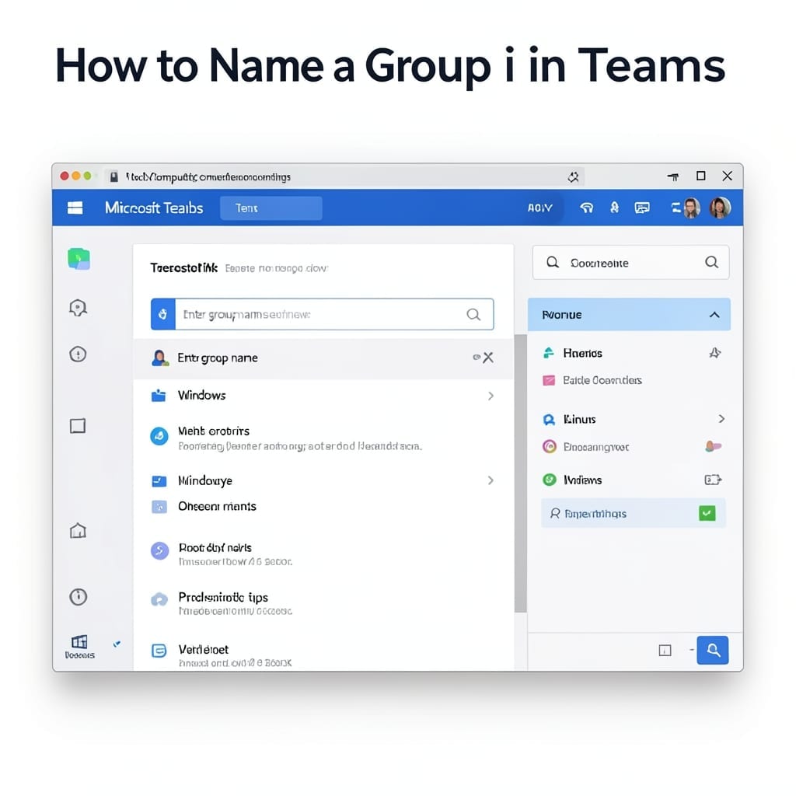Expand the 'Windows' row chevron

(x=491, y=396)
